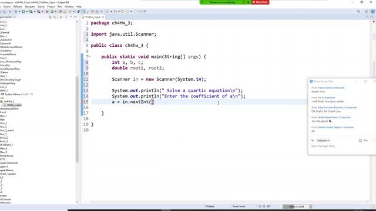Click the Zoom chat message input field
The width and height of the screenshot is (376, 211).
click(x=342, y=146)
